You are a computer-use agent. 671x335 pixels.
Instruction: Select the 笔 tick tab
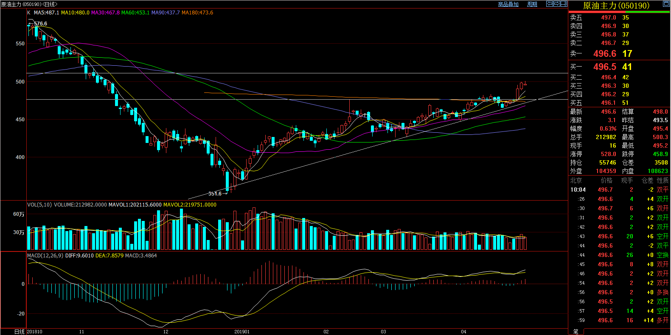(x=576, y=332)
